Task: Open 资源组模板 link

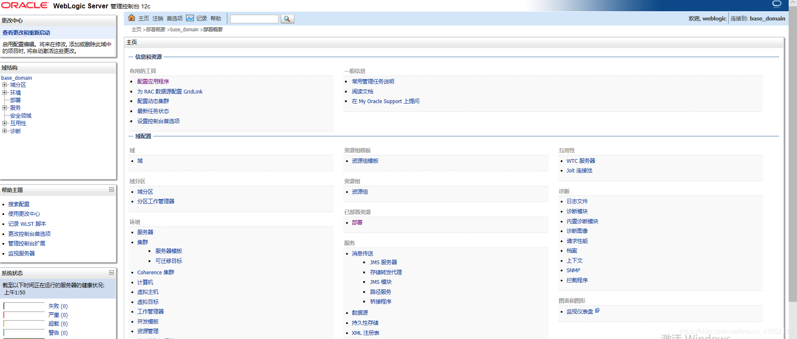Action: (x=365, y=161)
